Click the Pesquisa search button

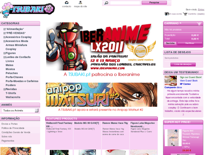coord(154,3)
